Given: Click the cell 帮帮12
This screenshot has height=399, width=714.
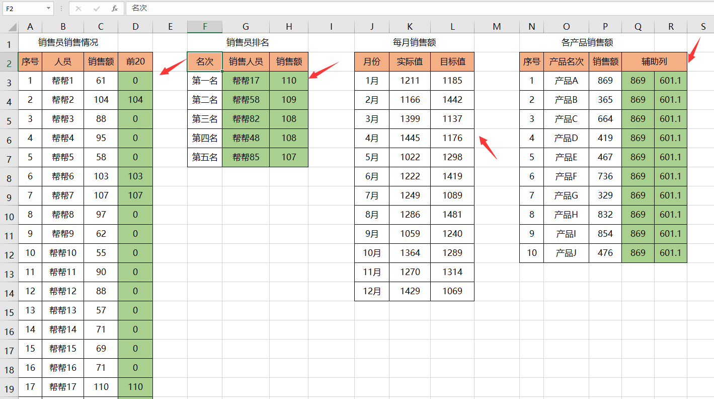Looking at the screenshot, I should pyautogui.click(x=63, y=291).
